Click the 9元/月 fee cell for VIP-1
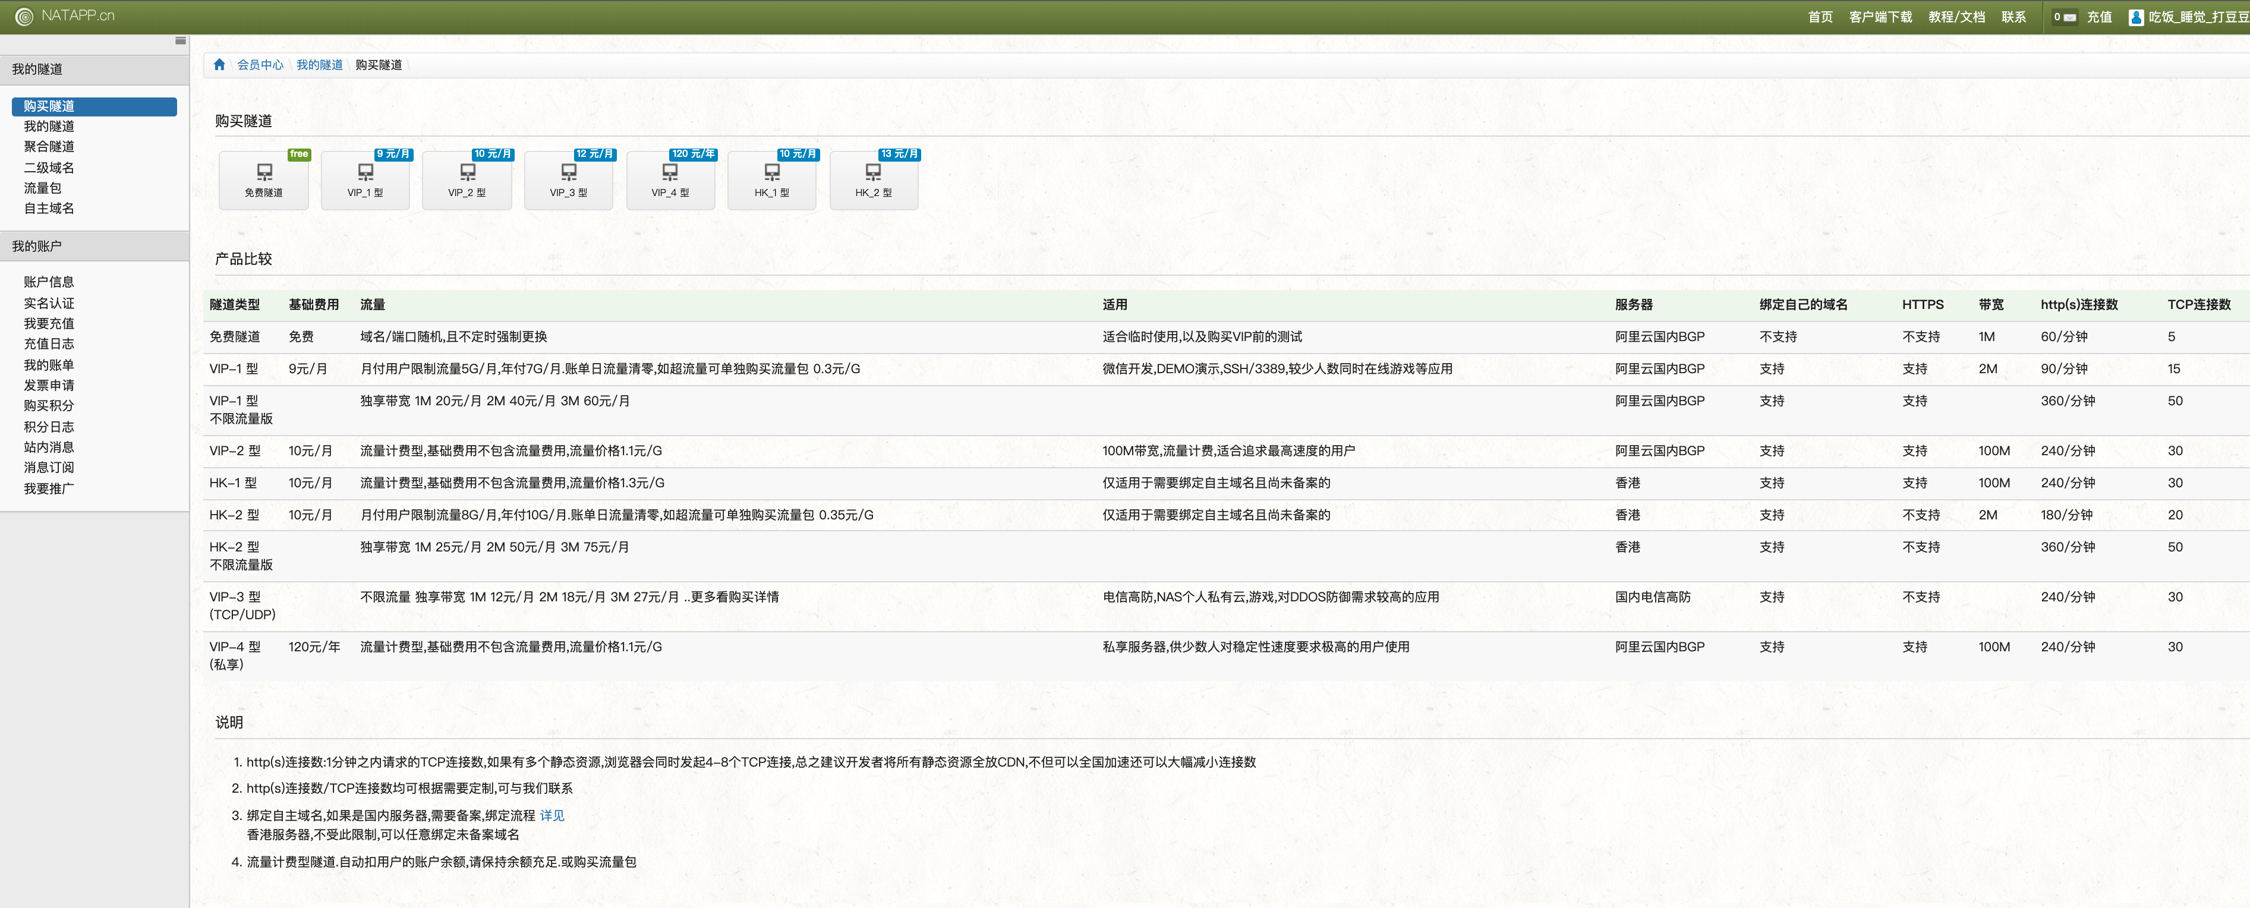 click(308, 369)
